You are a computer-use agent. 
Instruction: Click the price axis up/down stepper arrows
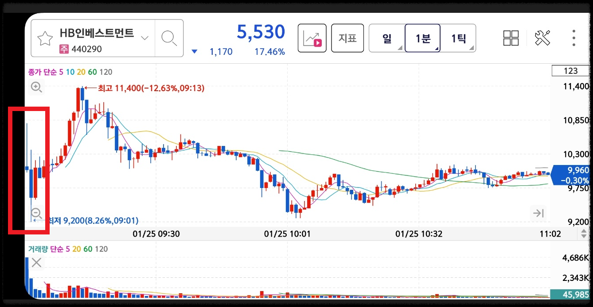(x=584, y=233)
